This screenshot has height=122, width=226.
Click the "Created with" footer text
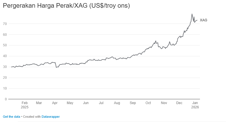point(32,117)
